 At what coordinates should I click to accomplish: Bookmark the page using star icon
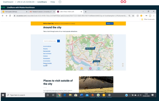[133, 16]
